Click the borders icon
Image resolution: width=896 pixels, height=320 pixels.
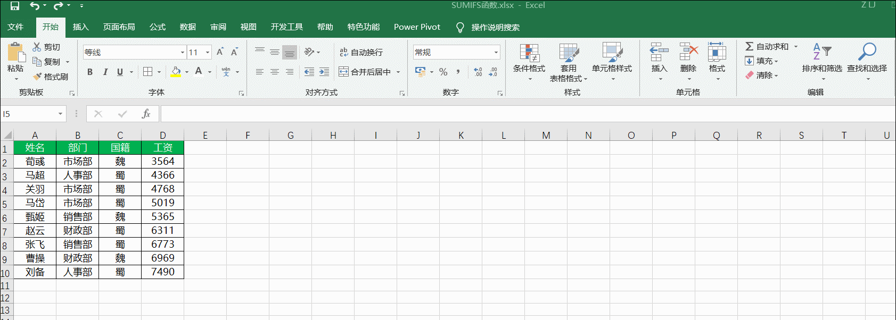pos(148,72)
